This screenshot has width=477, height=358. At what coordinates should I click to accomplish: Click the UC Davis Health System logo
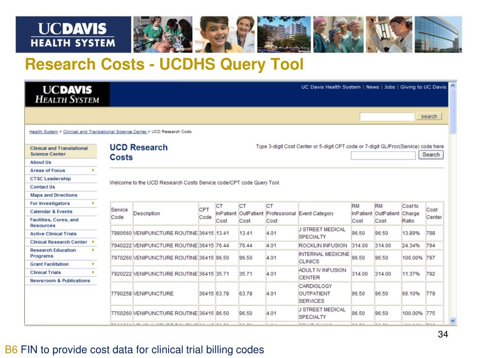(67, 94)
